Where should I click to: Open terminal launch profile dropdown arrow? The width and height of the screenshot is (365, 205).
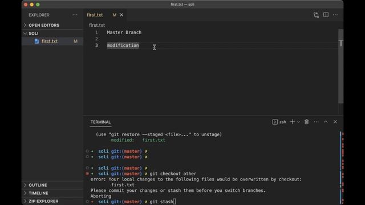click(298, 122)
